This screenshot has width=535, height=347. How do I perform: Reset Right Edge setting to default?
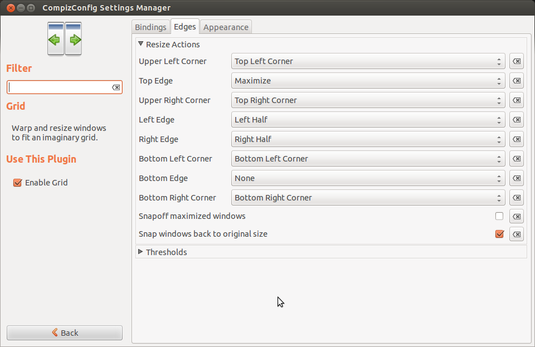[517, 139]
